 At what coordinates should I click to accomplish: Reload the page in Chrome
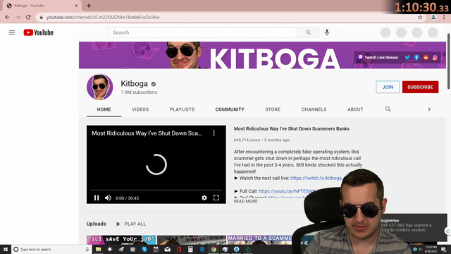(x=28, y=17)
